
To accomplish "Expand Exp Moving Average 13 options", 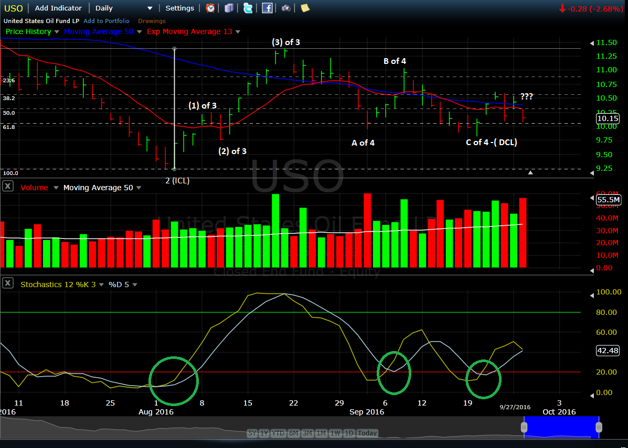I will pos(238,32).
